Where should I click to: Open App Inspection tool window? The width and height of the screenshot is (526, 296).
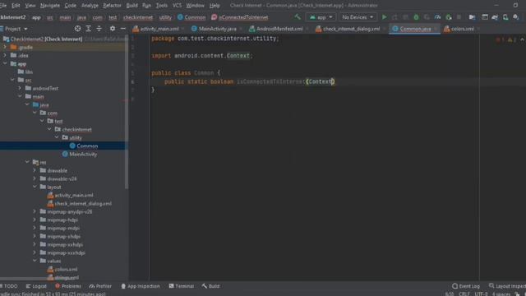[141, 286]
